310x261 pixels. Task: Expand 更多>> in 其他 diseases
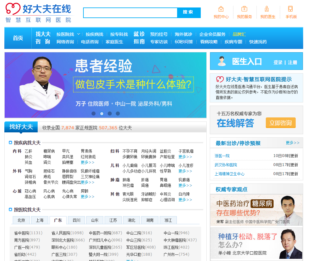tap(185, 200)
